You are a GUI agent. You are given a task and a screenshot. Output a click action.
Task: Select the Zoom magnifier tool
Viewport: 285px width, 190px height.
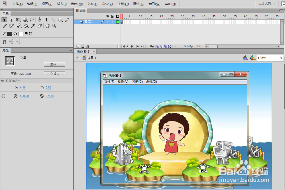(54, 26)
